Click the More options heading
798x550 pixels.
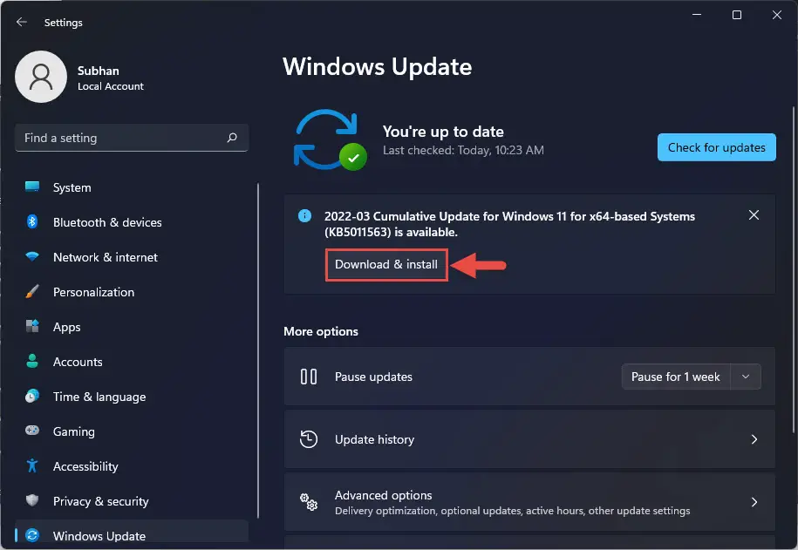point(321,331)
